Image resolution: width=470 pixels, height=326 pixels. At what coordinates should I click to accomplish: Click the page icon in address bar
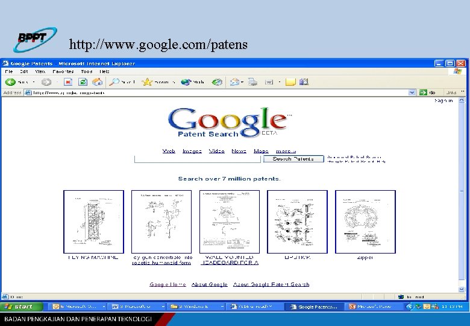tap(28, 92)
